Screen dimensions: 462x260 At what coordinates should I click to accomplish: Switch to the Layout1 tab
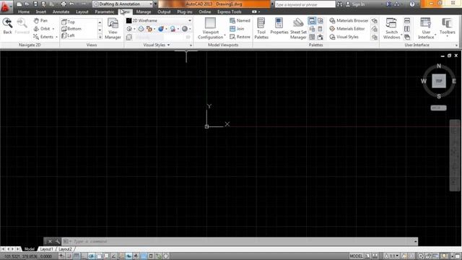pyautogui.click(x=46, y=249)
